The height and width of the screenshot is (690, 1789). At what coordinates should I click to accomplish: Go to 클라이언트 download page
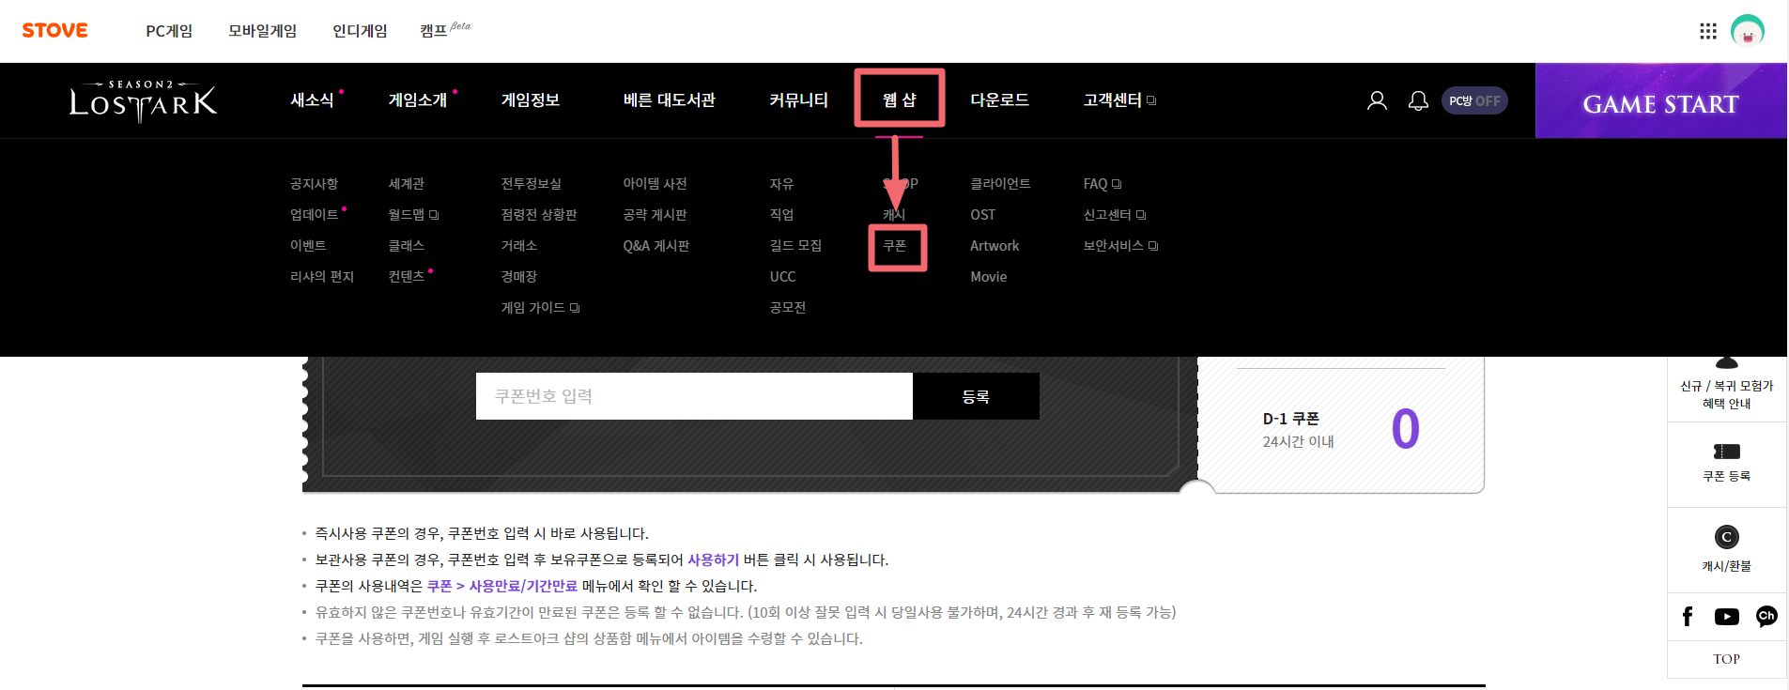(x=1000, y=184)
